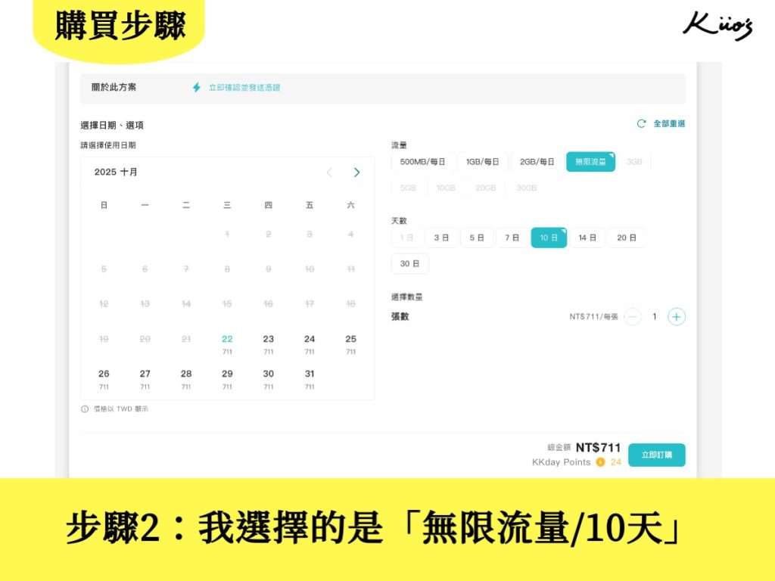Click the next month arrow in calendar
775x581 pixels.
356,172
